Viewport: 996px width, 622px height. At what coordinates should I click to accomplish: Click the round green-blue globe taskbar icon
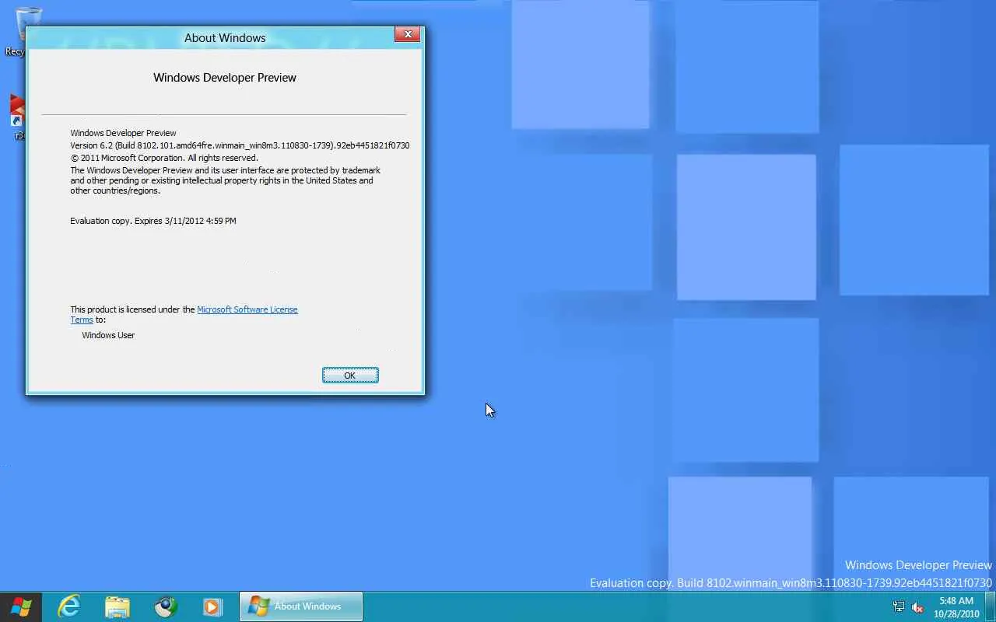coord(166,606)
